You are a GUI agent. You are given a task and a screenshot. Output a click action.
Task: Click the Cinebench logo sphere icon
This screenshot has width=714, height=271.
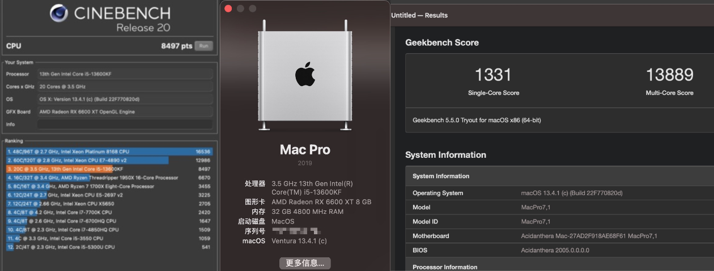click(59, 14)
